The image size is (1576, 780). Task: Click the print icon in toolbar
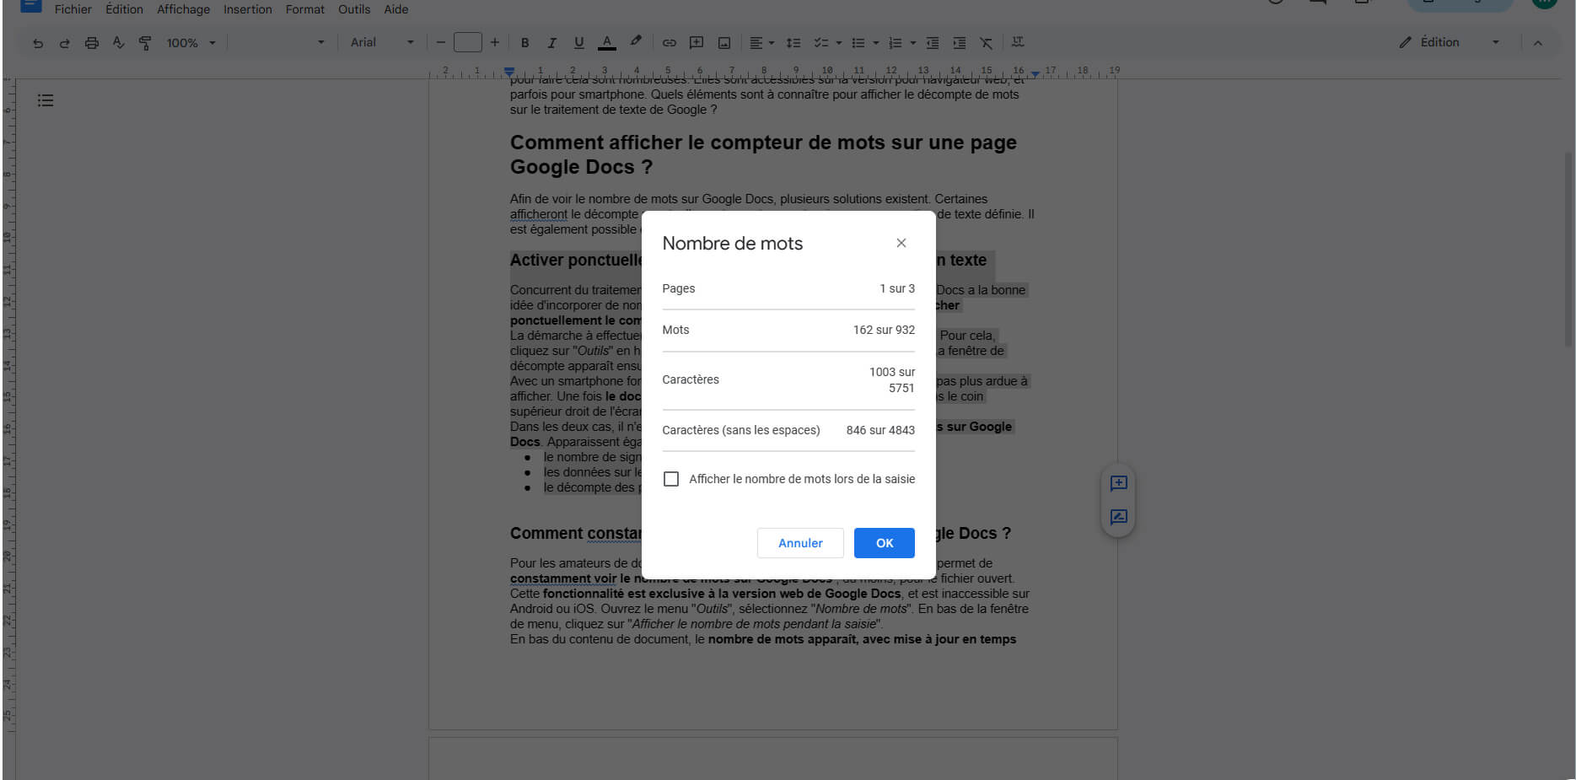pyautogui.click(x=91, y=43)
